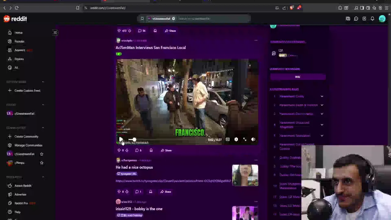Open the Wiki community bookmark button
This screenshot has width=391, height=220.
tap(298, 77)
